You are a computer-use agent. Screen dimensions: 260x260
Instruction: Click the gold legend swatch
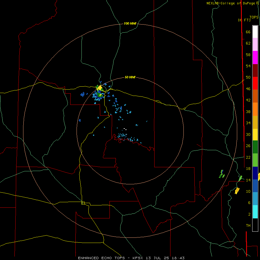pos(255,122)
